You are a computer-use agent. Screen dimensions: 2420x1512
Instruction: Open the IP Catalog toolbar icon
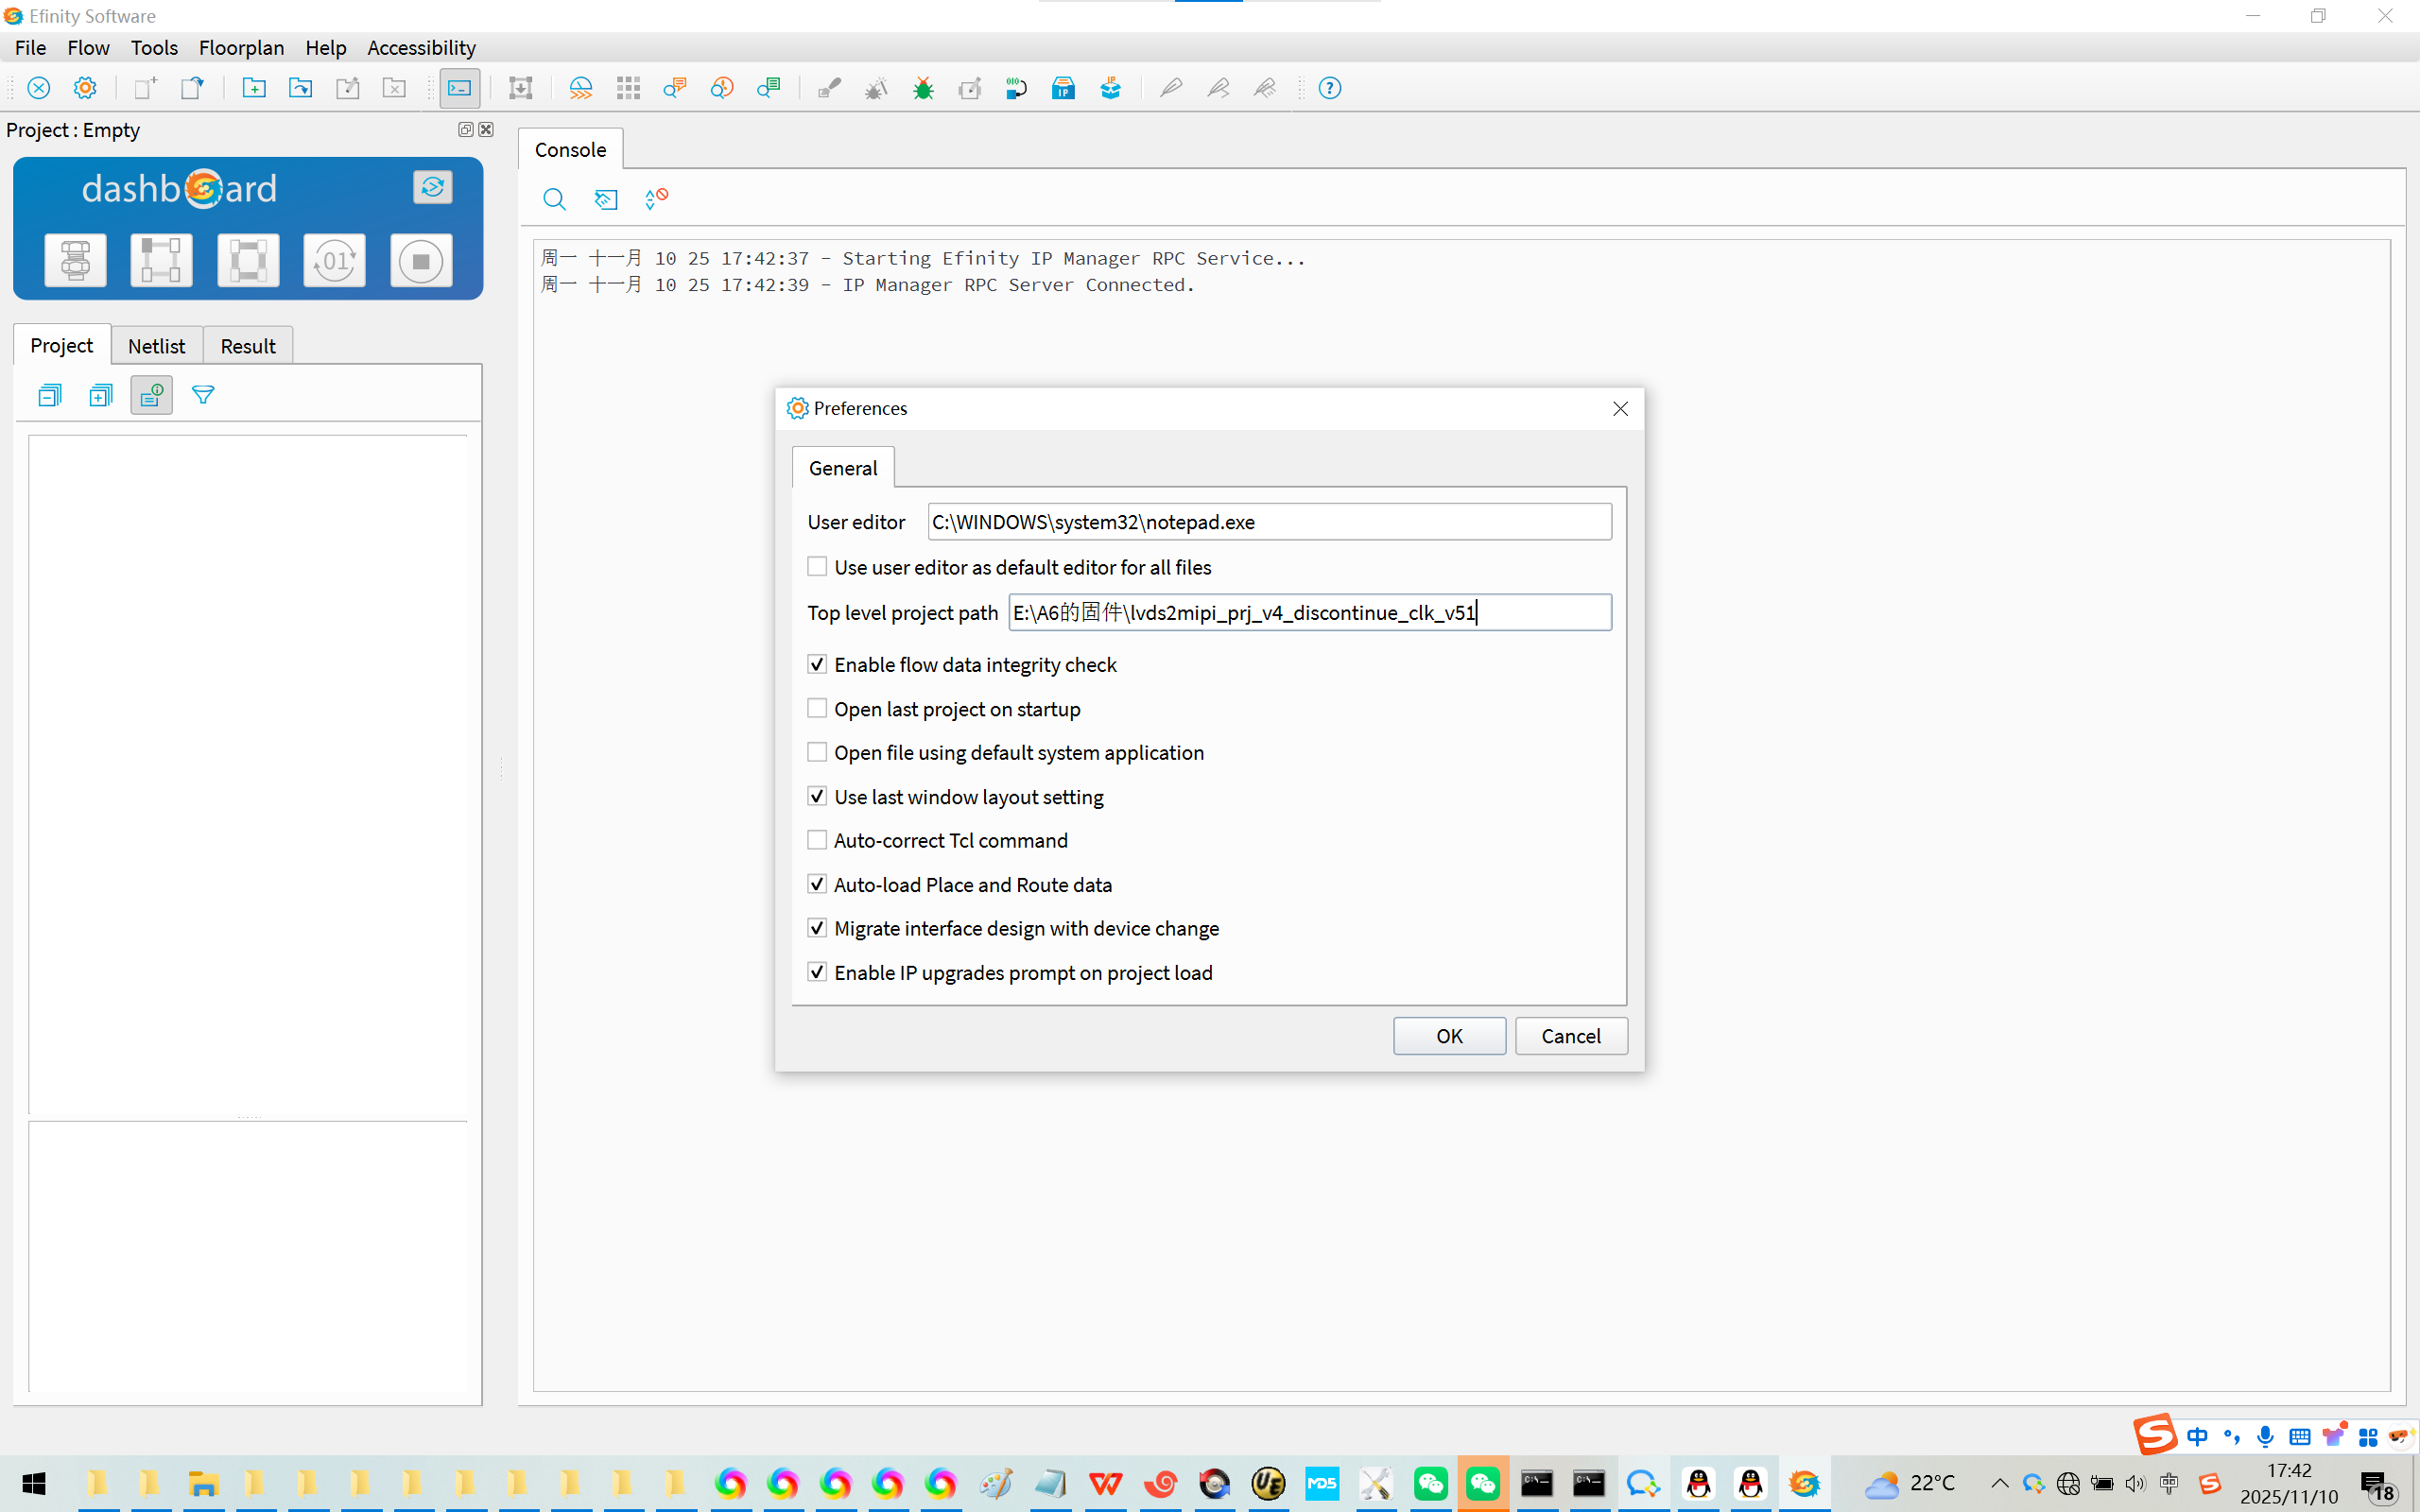pyautogui.click(x=1063, y=89)
